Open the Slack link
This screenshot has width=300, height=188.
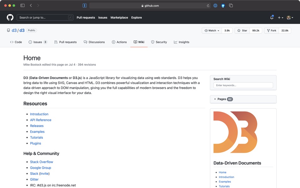pyautogui.click(x=34, y=174)
